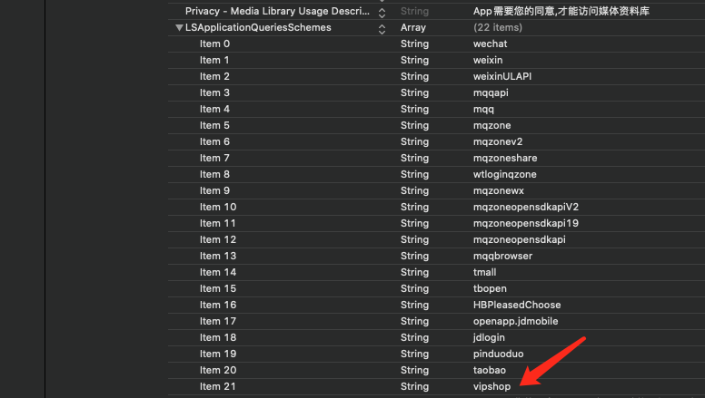Click String type cell of Item 21
This screenshot has height=398, width=705.
[414, 387]
